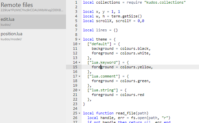This screenshot has height=123, width=199.
Task: Collapse the fold arrow on line 14
Action: pyautogui.click(x=80, y=62)
